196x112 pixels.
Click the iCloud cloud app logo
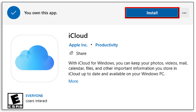(x=34, y=58)
